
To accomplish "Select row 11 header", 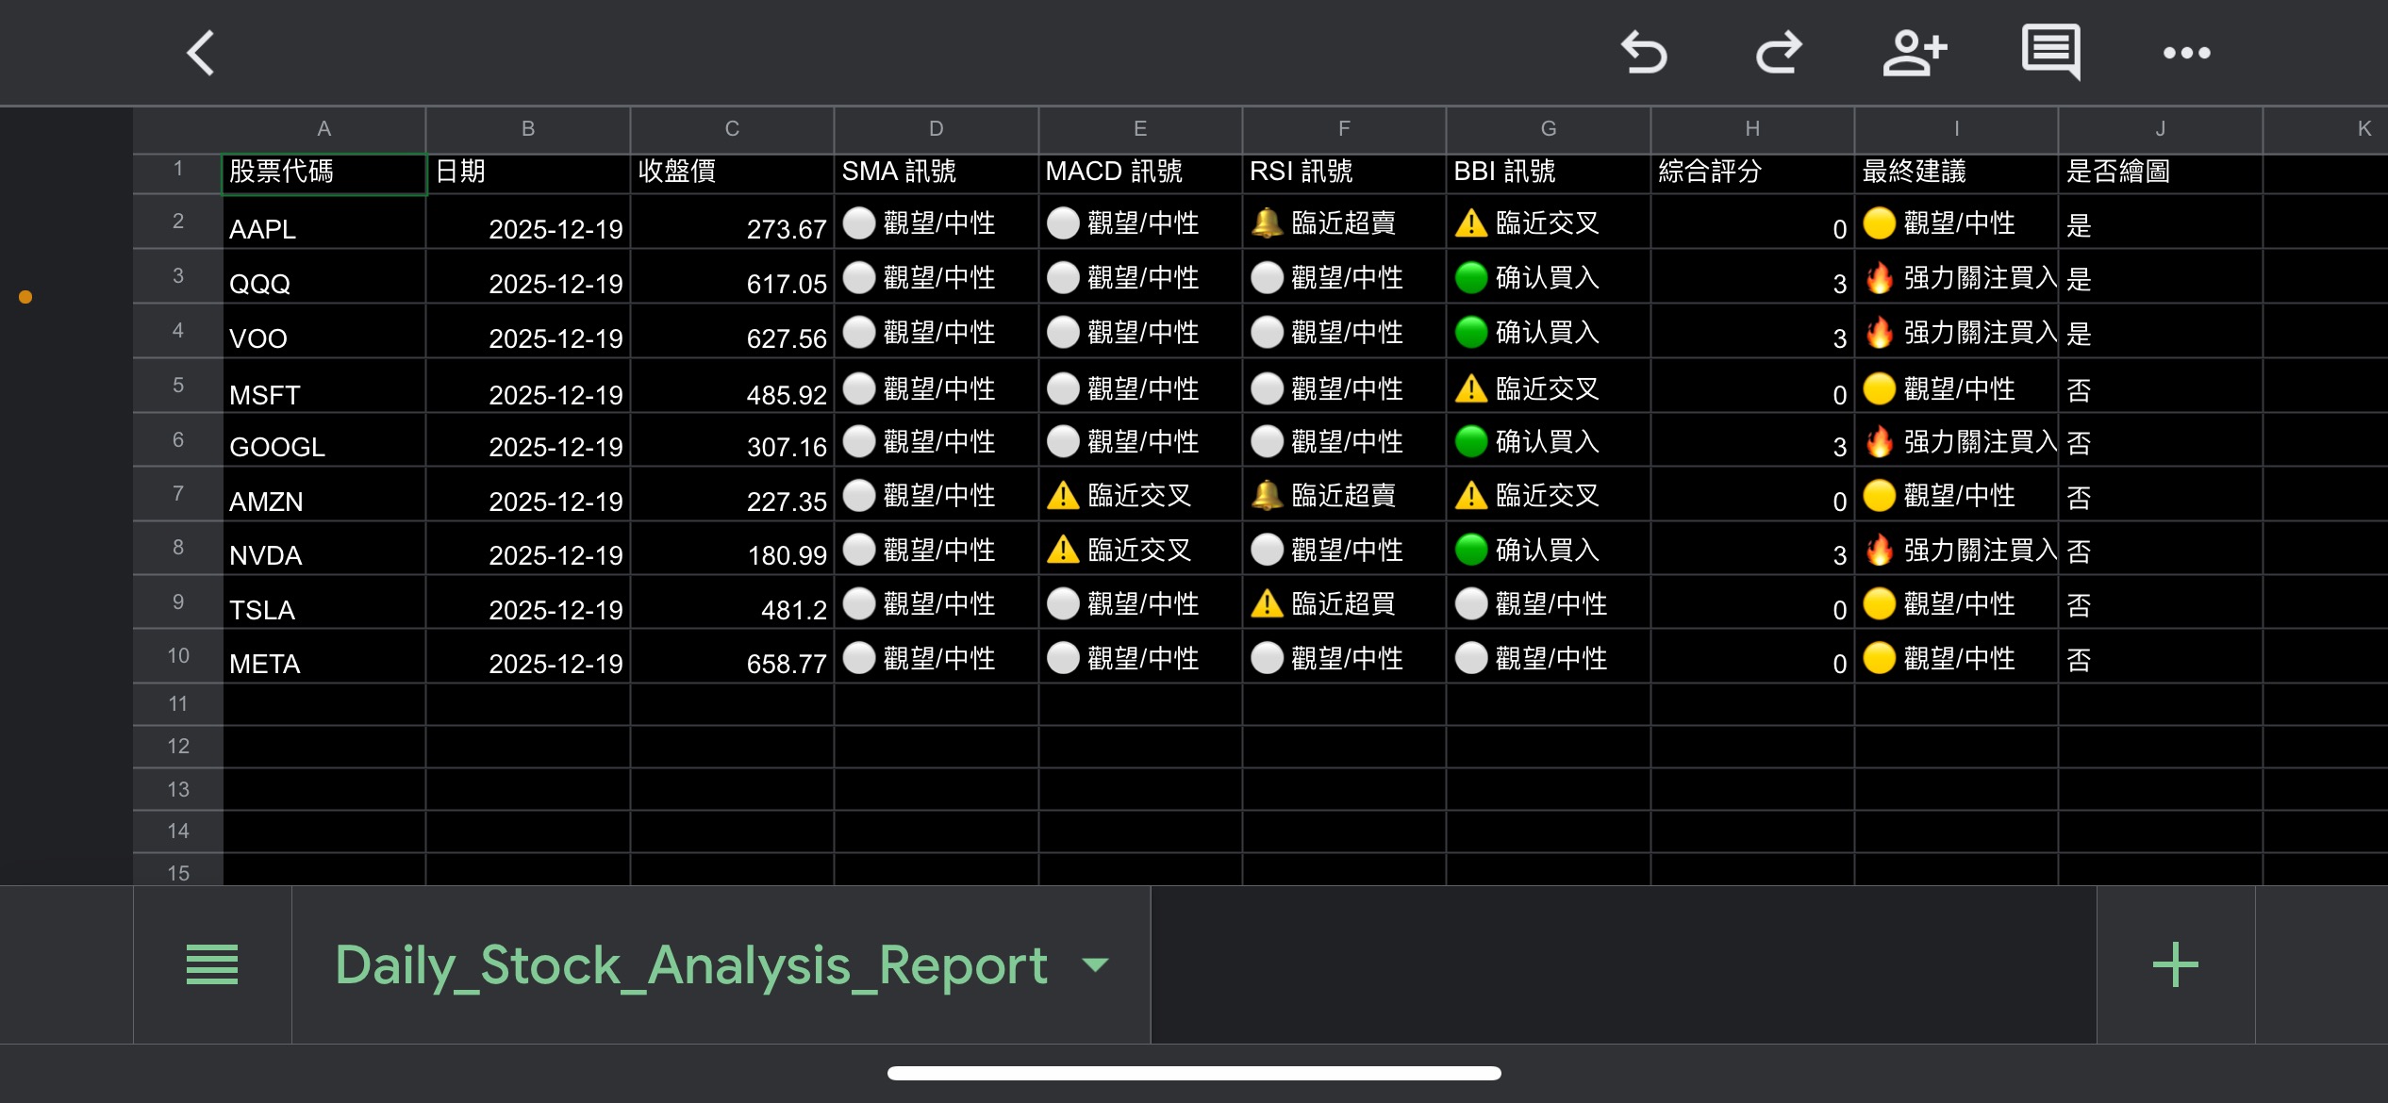I will click(x=178, y=704).
